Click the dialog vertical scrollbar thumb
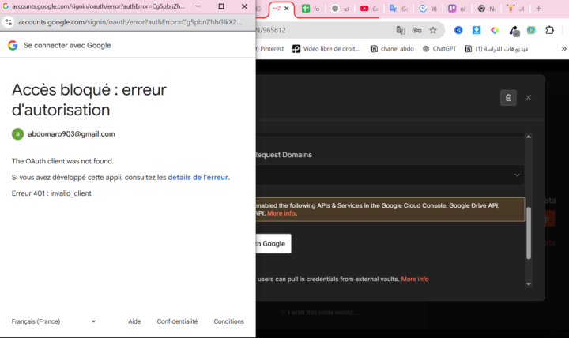Image resolution: width=569 pixels, height=338 pixels. [529, 233]
